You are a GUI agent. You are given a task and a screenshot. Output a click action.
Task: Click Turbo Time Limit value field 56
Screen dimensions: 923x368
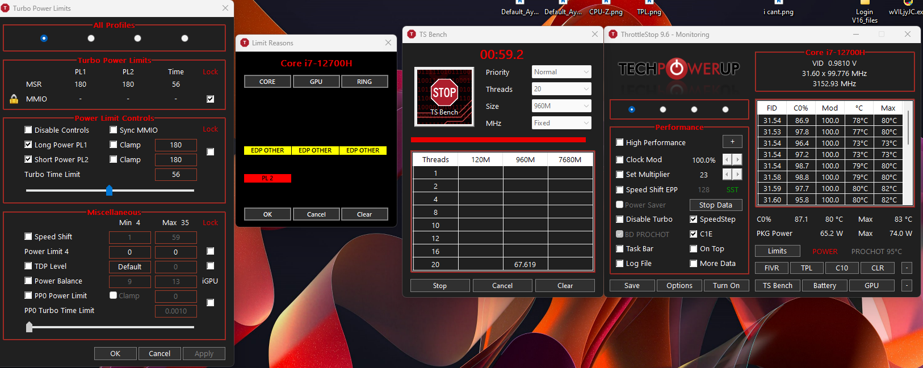point(176,175)
